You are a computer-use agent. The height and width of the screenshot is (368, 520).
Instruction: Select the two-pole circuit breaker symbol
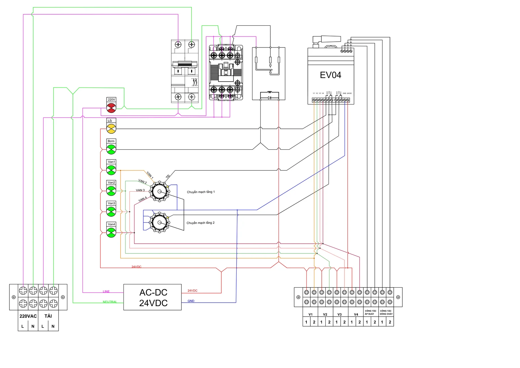pyautogui.click(x=185, y=71)
